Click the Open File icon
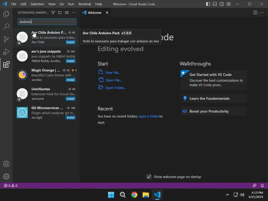Image resolution: width=268 pixels, height=201 pixels. pyautogui.click(x=101, y=80)
